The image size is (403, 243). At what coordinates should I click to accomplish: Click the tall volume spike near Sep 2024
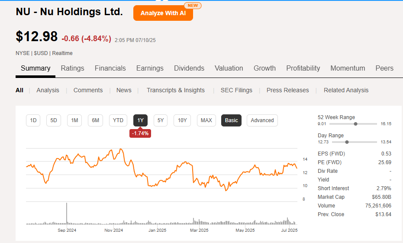[x=67, y=214]
